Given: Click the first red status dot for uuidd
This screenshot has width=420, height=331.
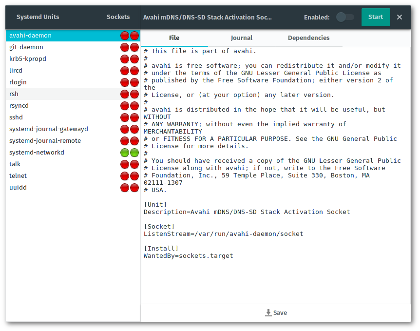Looking at the screenshot, I should tap(125, 188).
